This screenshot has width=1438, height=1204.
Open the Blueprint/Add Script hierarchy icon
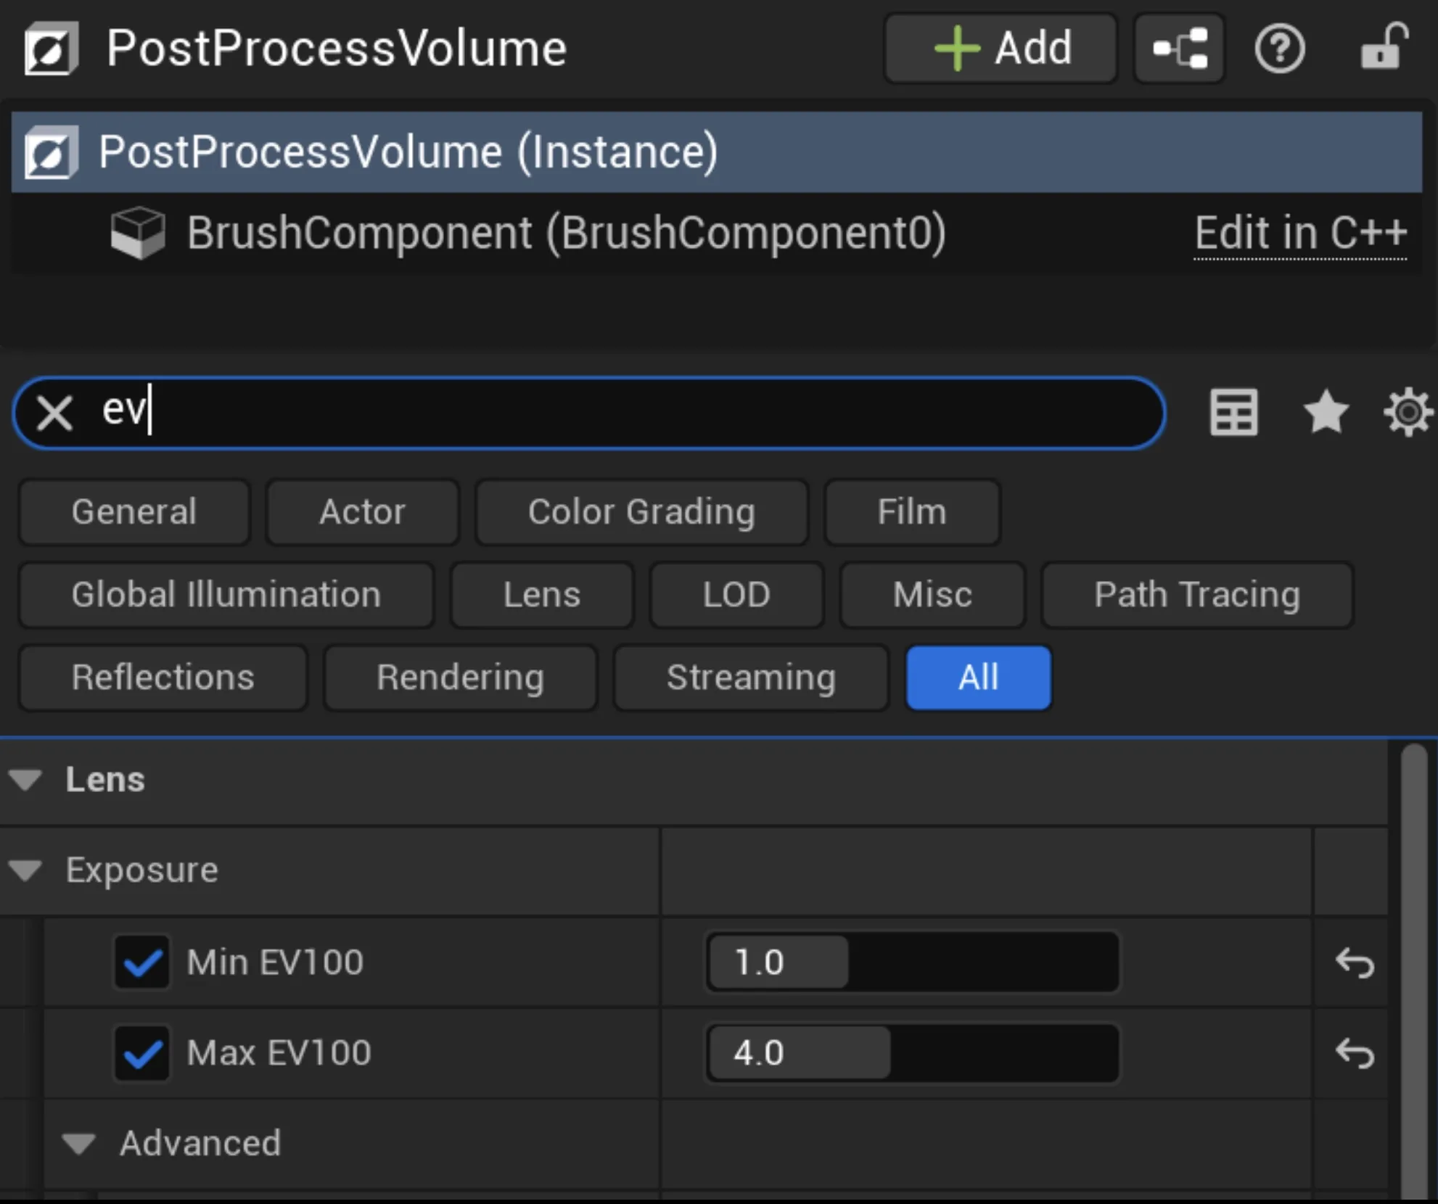point(1180,49)
